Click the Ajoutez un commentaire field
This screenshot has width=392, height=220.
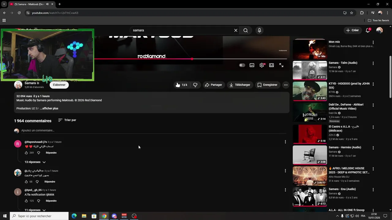click(154, 130)
